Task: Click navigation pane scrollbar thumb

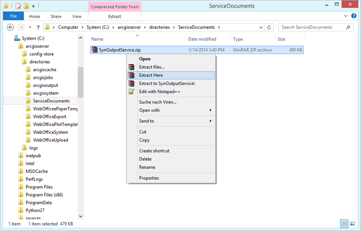Action: pyautogui.click(x=80, y=82)
